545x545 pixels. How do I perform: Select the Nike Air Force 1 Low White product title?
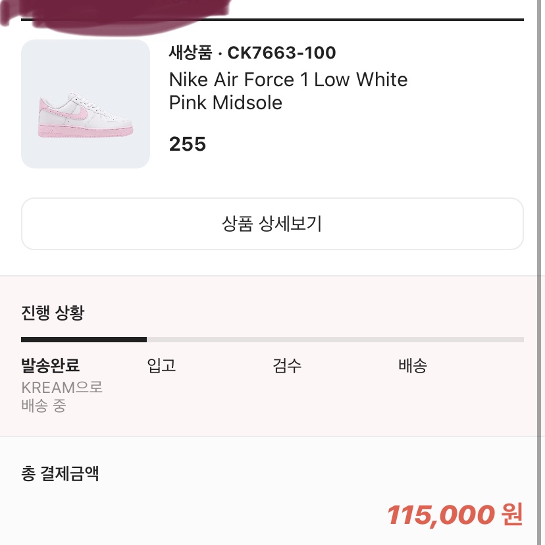[288, 80]
